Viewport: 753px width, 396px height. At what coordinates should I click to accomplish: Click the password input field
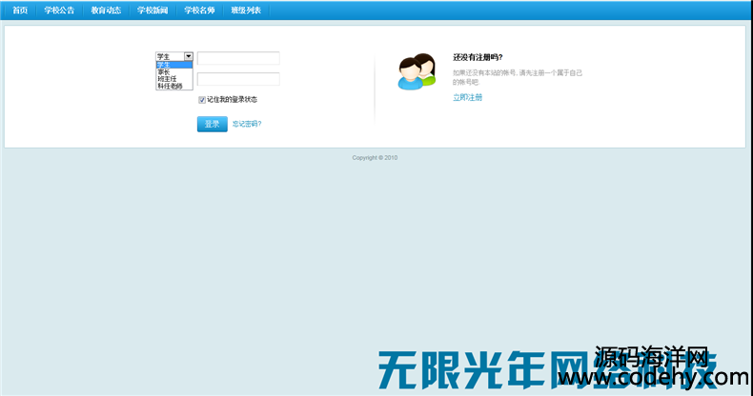(x=238, y=79)
